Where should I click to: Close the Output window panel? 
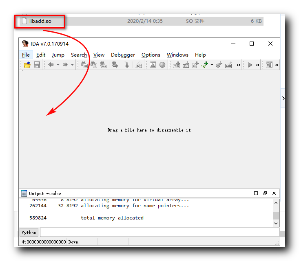[x=274, y=193]
